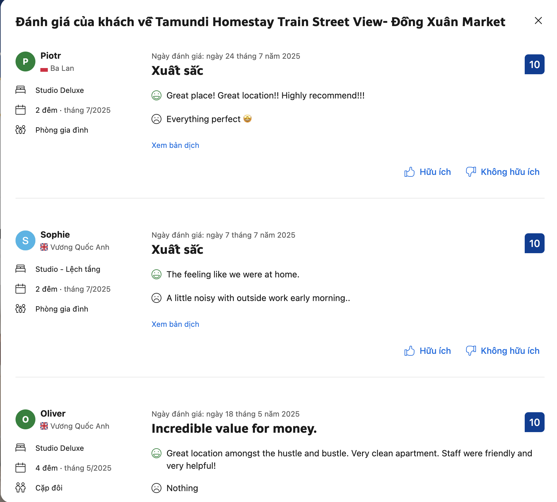Mark Piotr's review as helpful (Hữu ích)

(428, 172)
